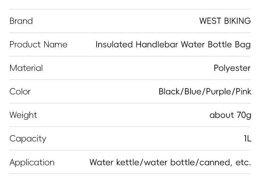The width and height of the screenshot is (261, 195).
Task: Click the Product Name label
Action: tap(38, 44)
